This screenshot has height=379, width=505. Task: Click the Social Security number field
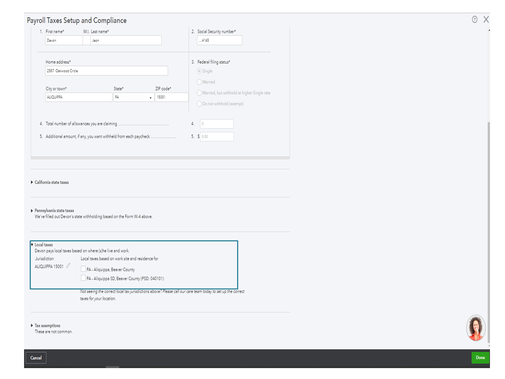[x=219, y=40]
